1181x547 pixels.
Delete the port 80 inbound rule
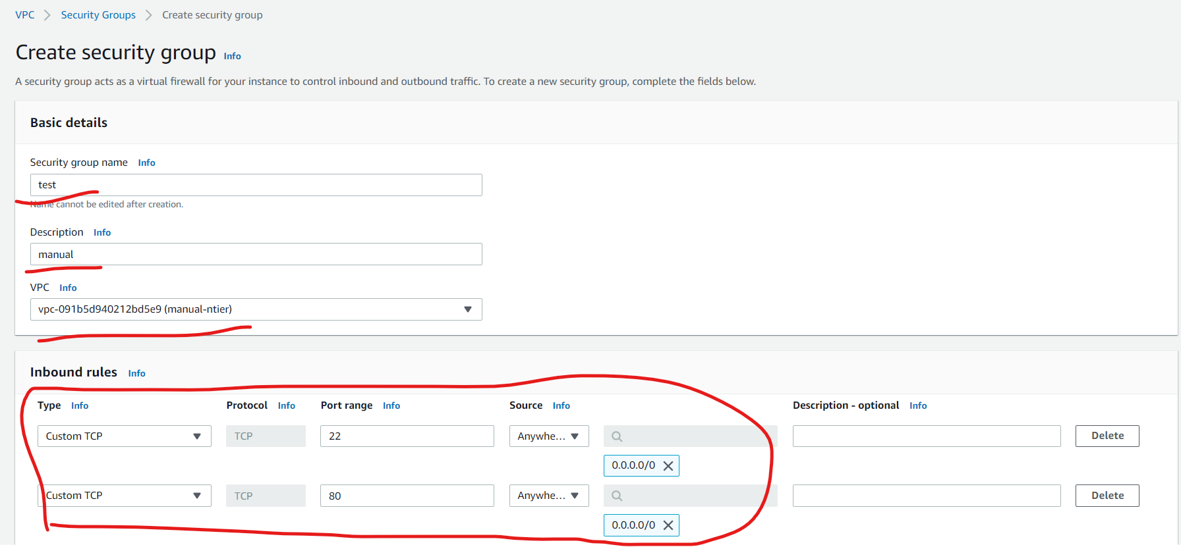pyautogui.click(x=1107, y=496)
